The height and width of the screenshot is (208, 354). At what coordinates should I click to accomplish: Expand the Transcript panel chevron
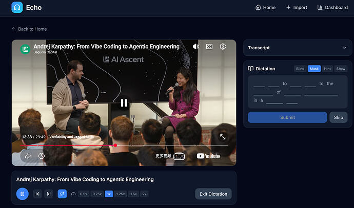tap(345, 48)
